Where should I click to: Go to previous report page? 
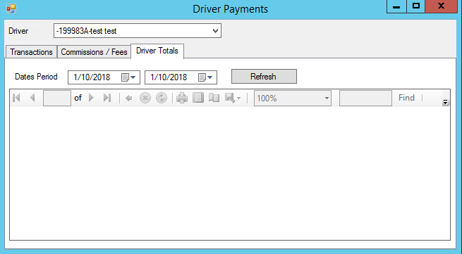point(32,98)
